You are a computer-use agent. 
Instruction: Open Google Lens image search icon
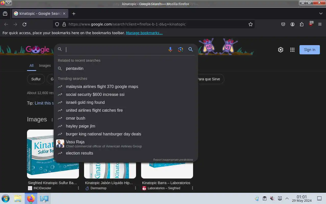coord(181,49)
